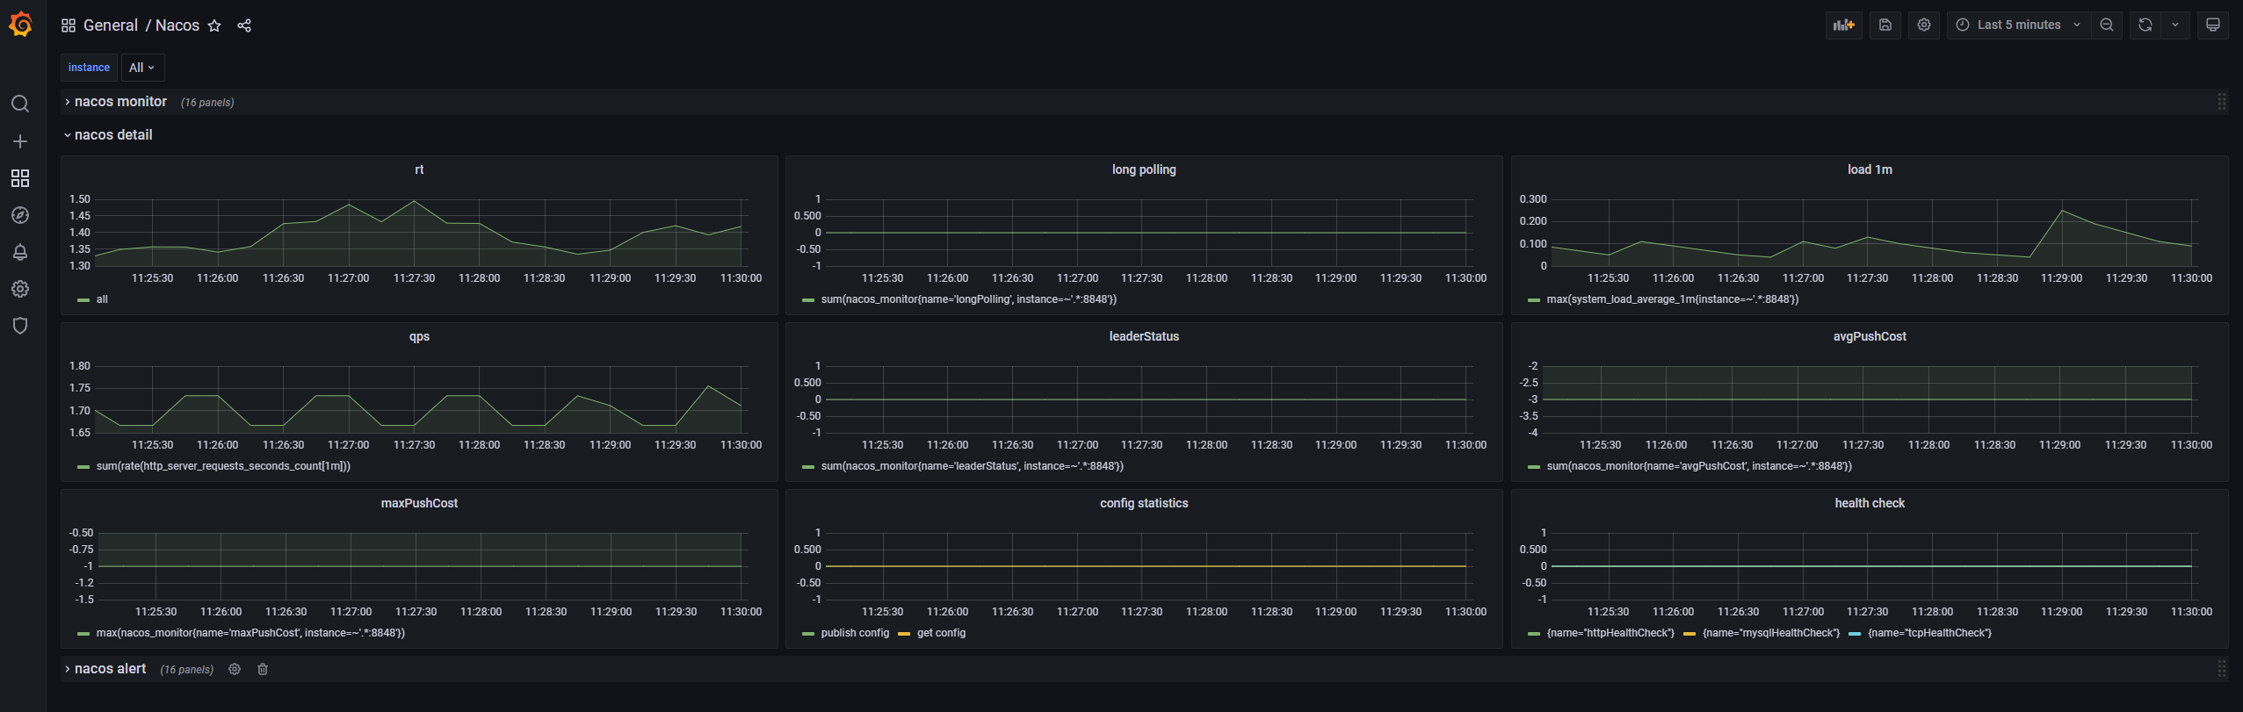Screen dimensions: 2243x712
Task: Toggle the longPolling series legend entry
Action: pos(968,299)
